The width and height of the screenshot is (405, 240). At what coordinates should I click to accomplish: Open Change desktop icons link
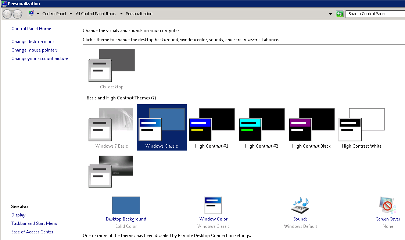pyautogui.click(x=33, y=42)
